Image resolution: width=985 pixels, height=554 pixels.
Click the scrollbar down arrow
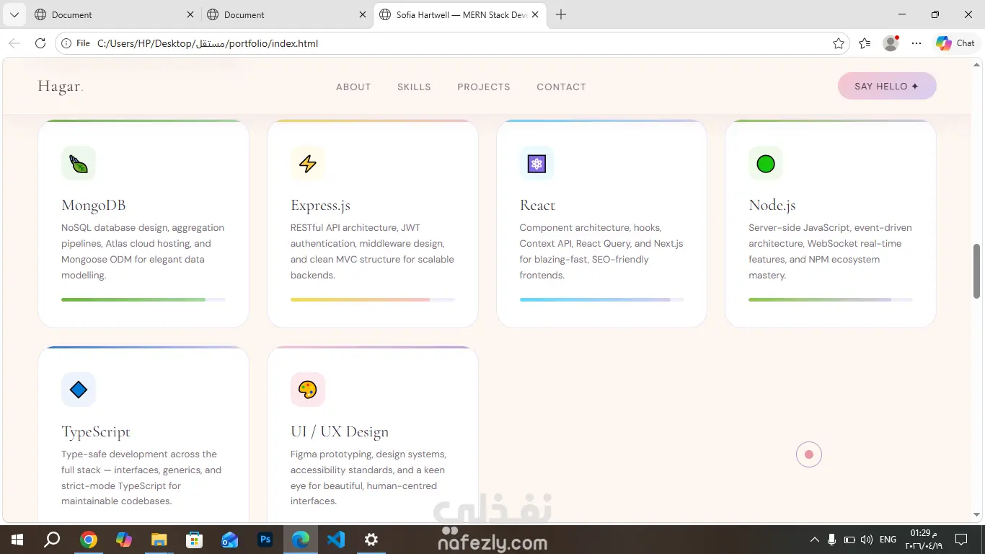(977, 515)
